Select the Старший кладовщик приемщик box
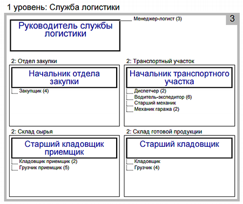 click(x=64, y=148)
